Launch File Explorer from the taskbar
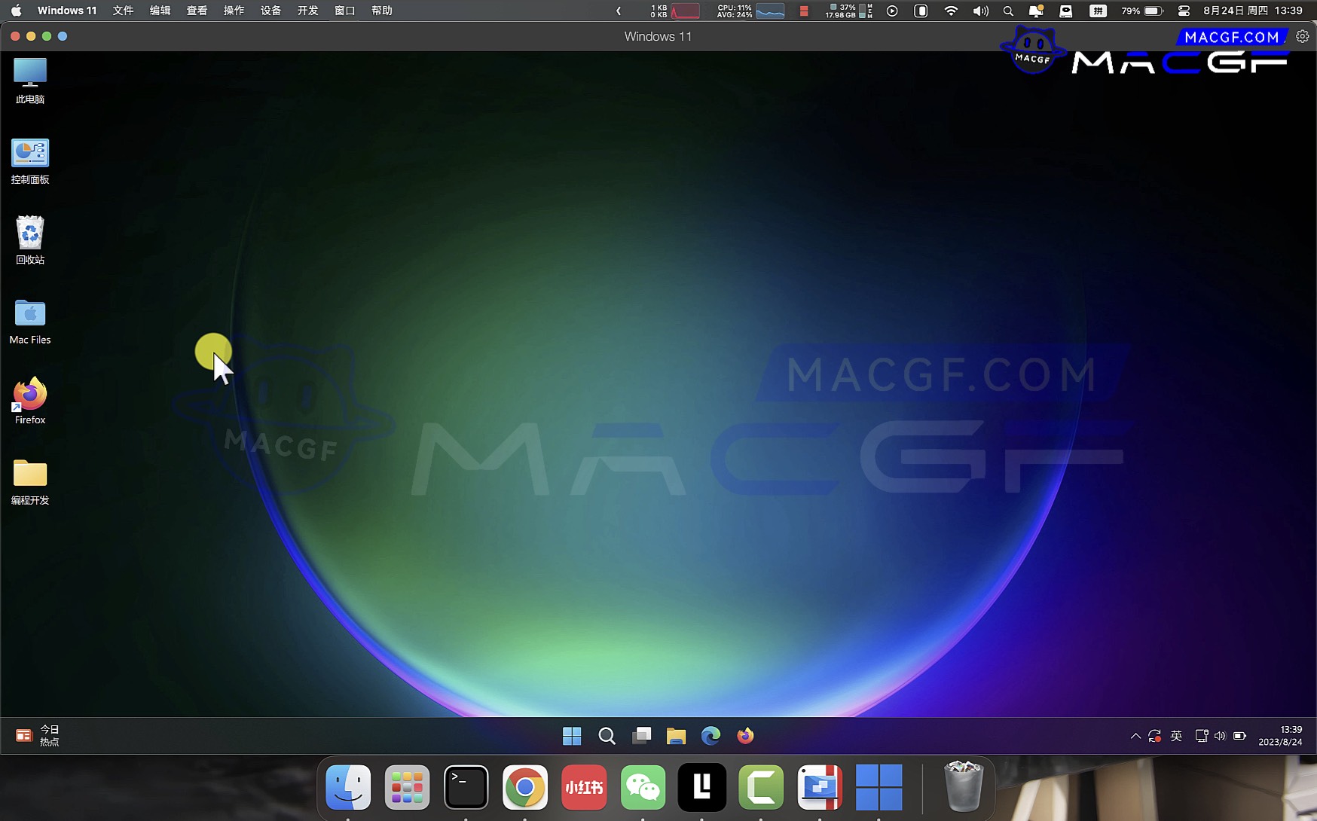The width and height of the screenshot is (1317, 821). tap(676, 736)
